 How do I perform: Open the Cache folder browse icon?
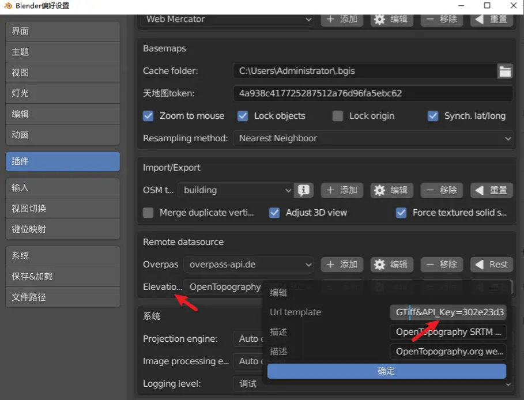[505, 71]
